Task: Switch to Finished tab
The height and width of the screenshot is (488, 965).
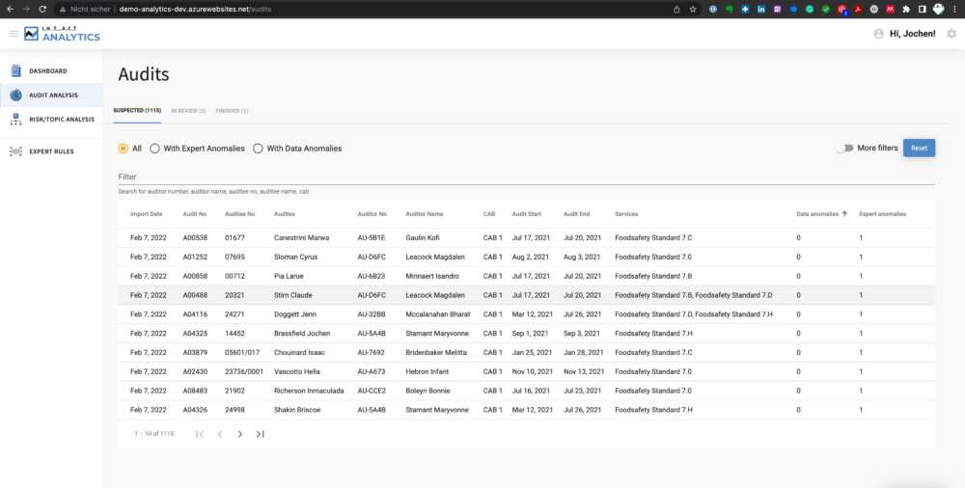Action: click(x=231, y=111)
